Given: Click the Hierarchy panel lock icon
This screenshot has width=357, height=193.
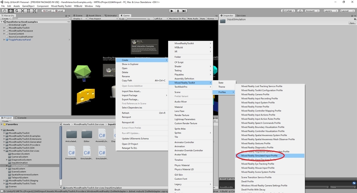Looking at the screenshot, I should (x=66, y=15).
